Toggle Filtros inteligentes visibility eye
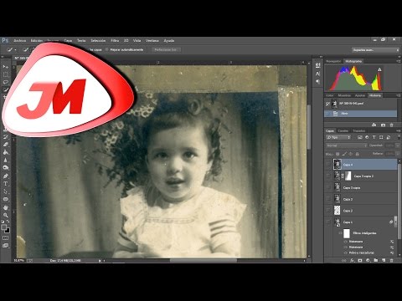This screenshot has height=301, width=402. (340, 233)
